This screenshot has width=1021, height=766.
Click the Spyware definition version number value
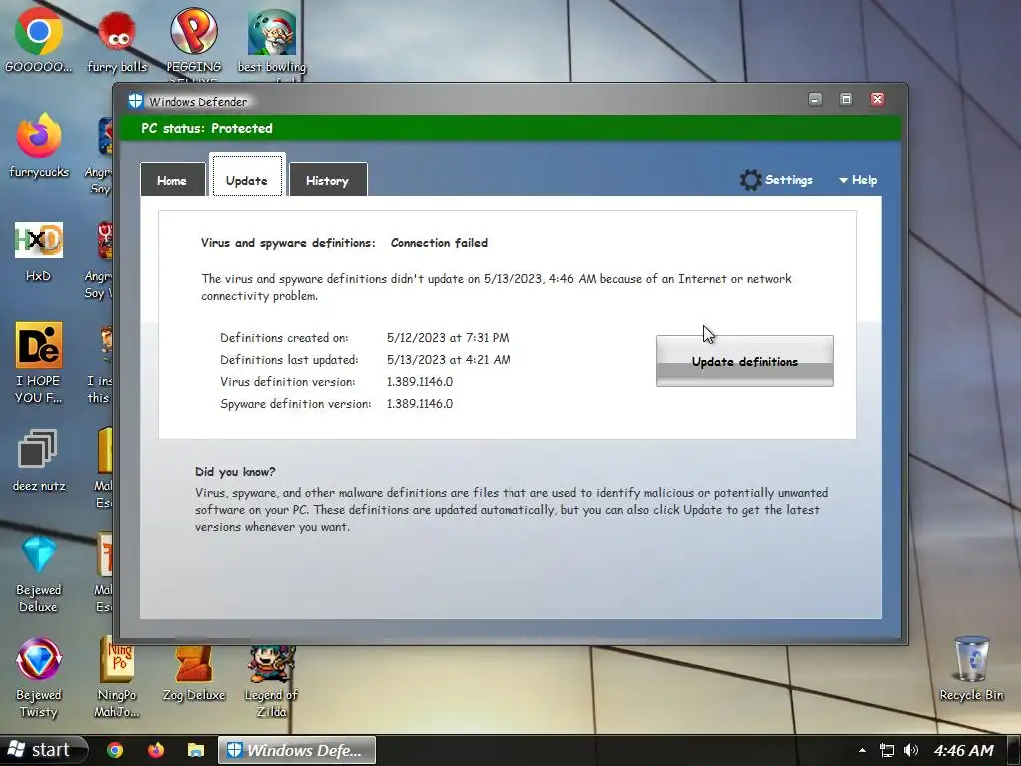coord(420,404)
